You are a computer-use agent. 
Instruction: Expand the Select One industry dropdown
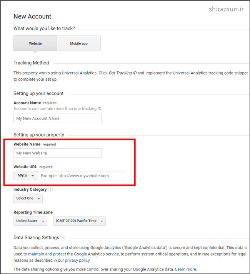coord(28,198)
